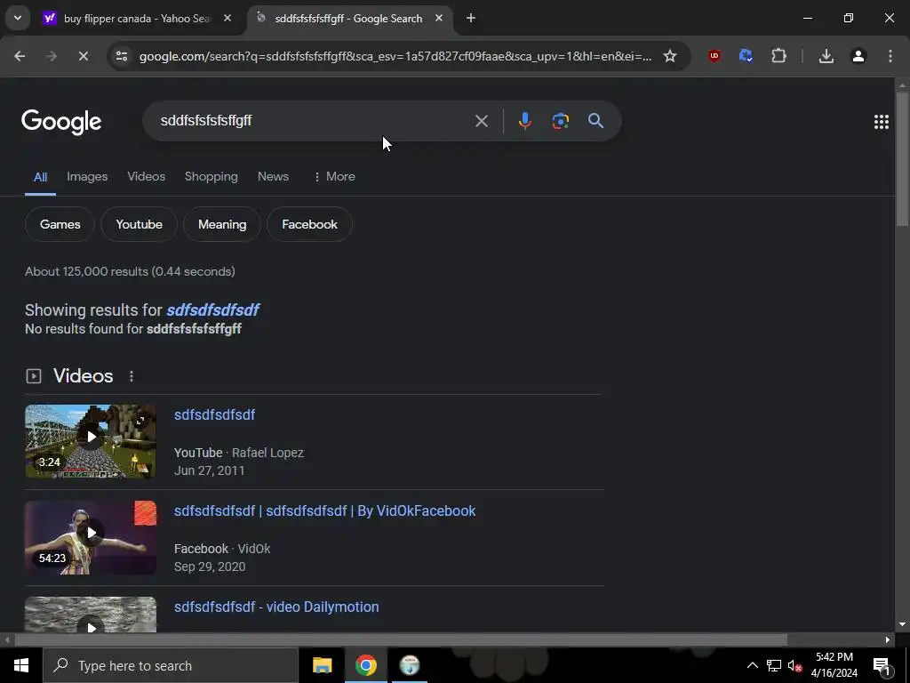Open a new browser tab
Screen dimensions: 910x683
471,19
